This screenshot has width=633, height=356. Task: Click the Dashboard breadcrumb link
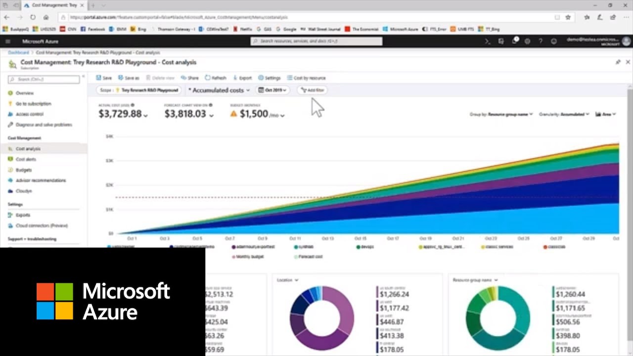coord(18,52)
